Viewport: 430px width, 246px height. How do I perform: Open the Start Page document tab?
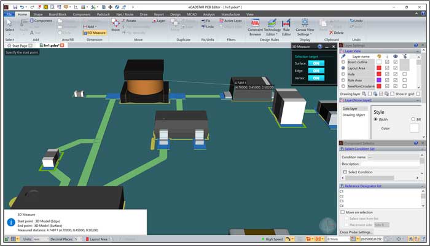(17, 46)
